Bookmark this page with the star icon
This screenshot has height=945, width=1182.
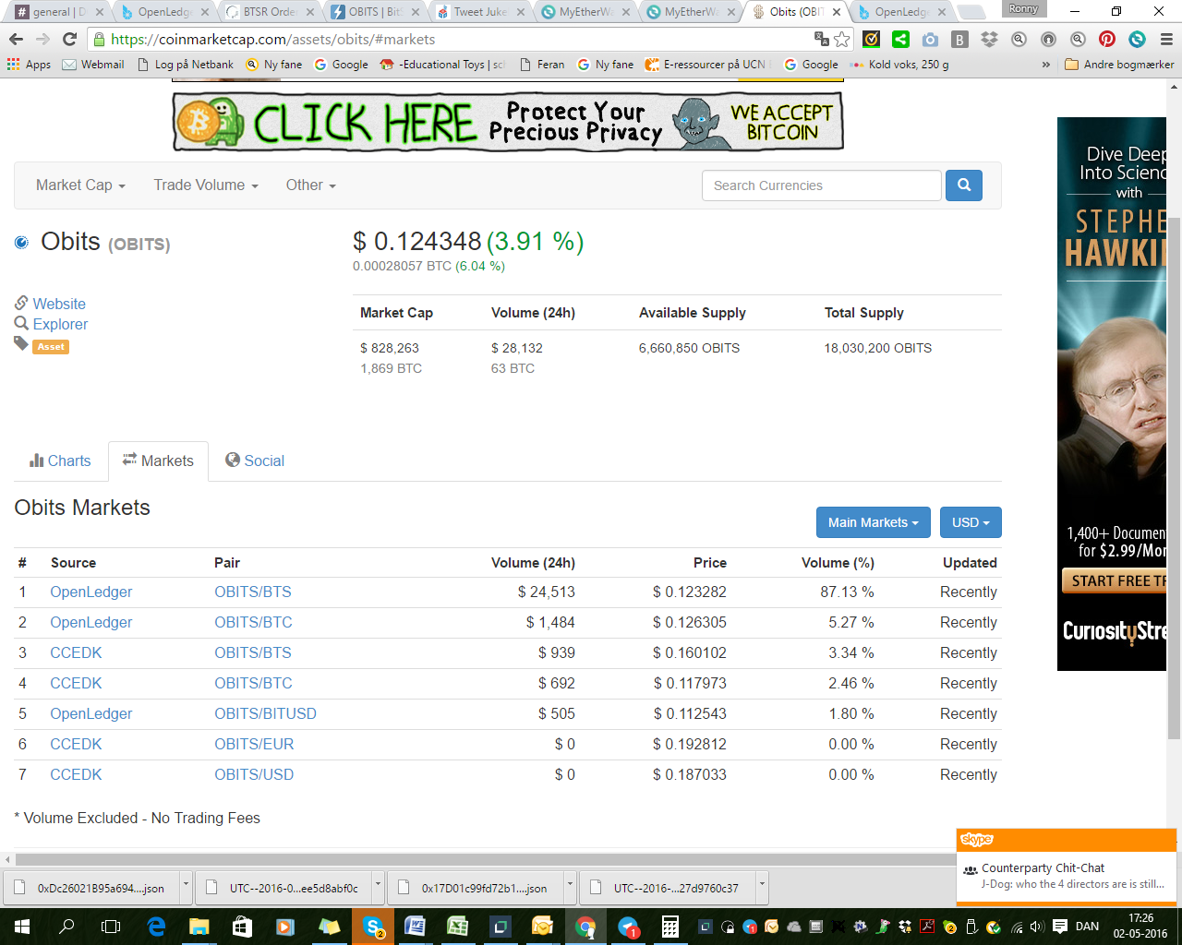[x=841, y=40]
